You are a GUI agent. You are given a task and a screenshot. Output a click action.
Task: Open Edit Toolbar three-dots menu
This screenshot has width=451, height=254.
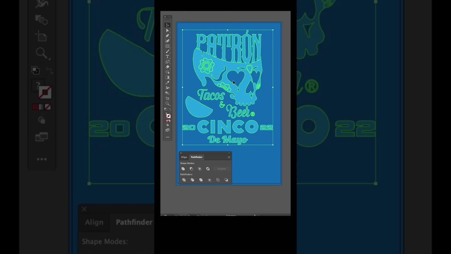click(168, 137)
